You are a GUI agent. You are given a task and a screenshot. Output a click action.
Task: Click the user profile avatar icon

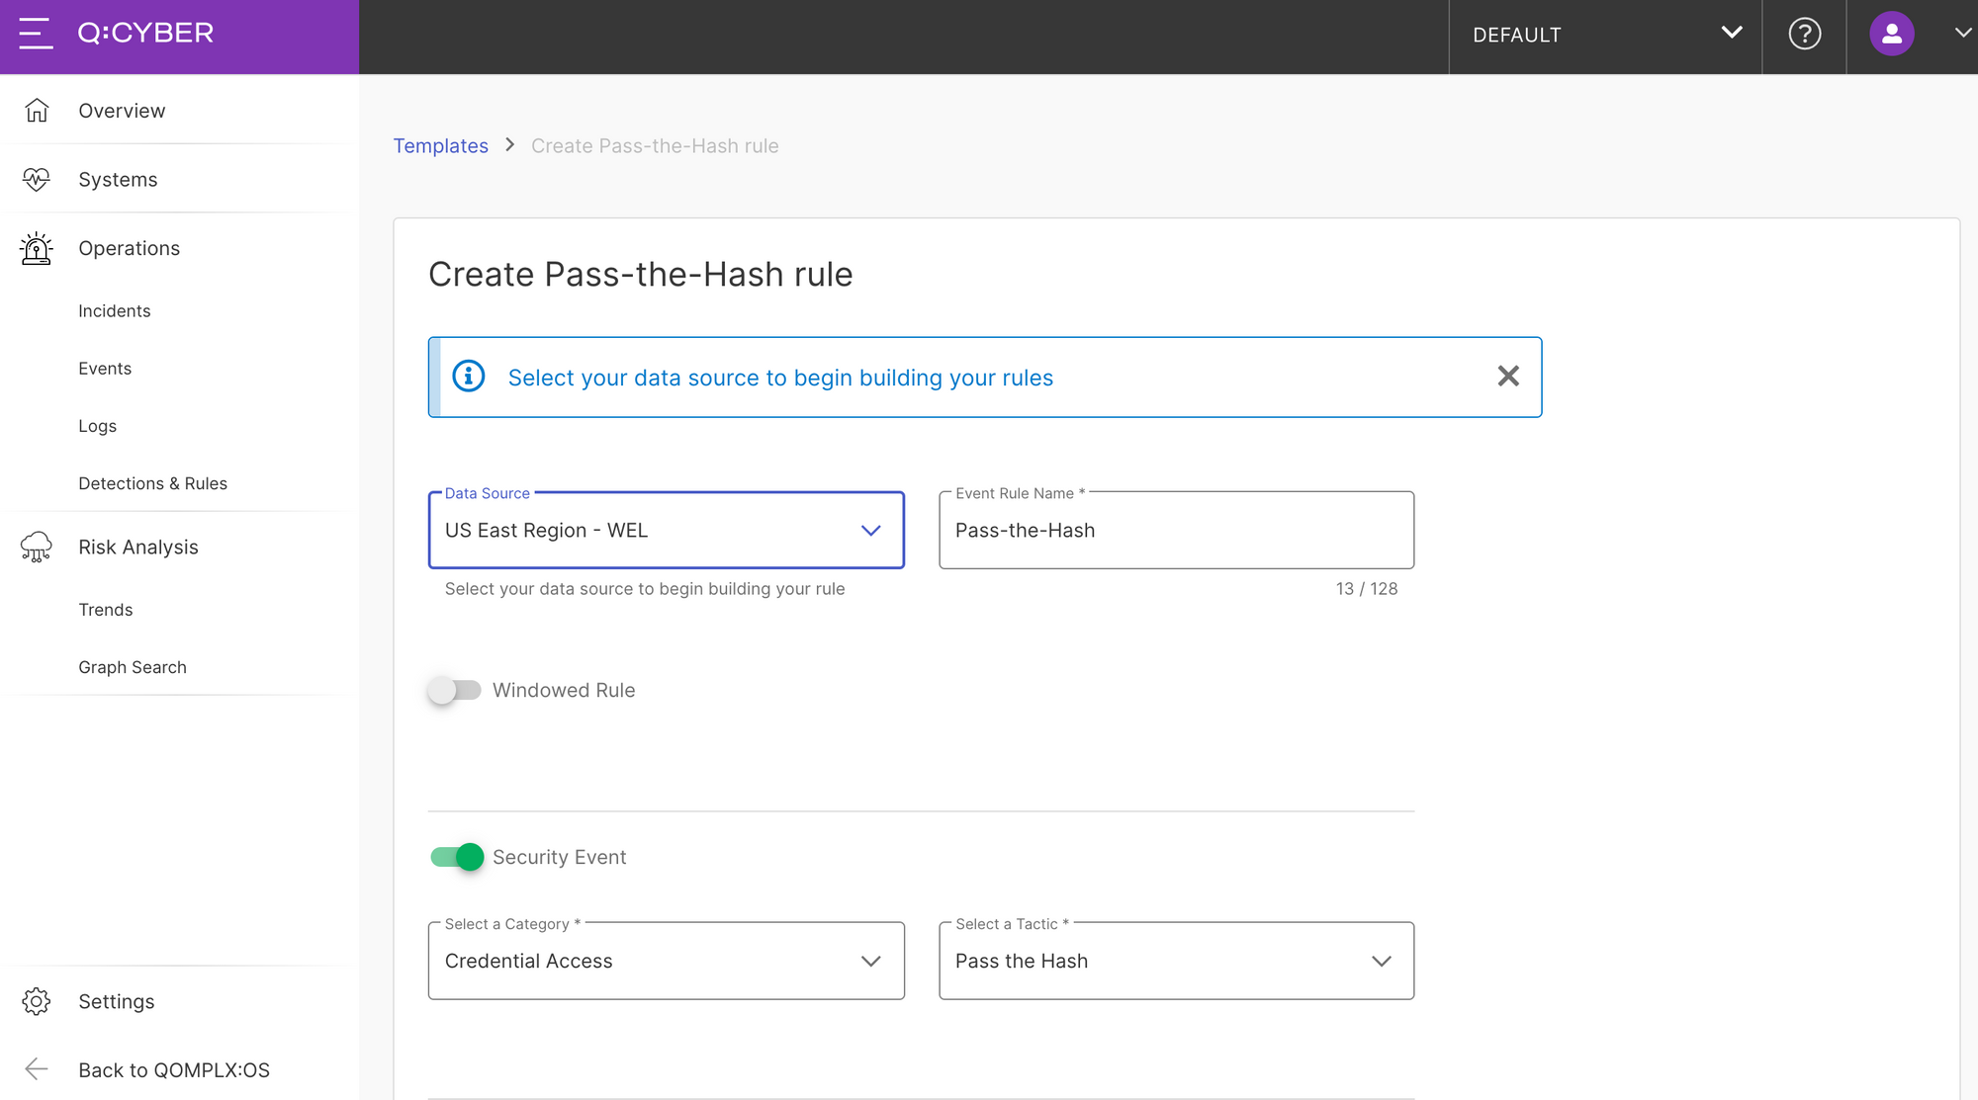point(1891,33)
